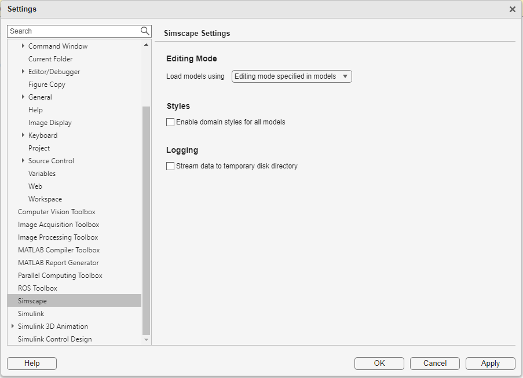Select Command Window label in tree
The width and height of the screenshot is (523, 378).
click(x=58, y=46)
